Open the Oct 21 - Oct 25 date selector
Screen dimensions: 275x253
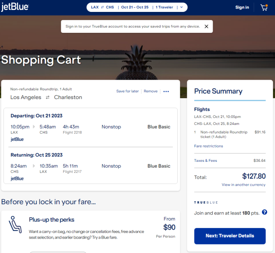(135, 7)
